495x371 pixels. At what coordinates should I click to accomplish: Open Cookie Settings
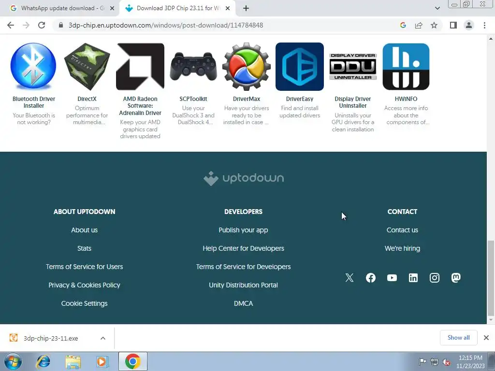coord(84,303)
